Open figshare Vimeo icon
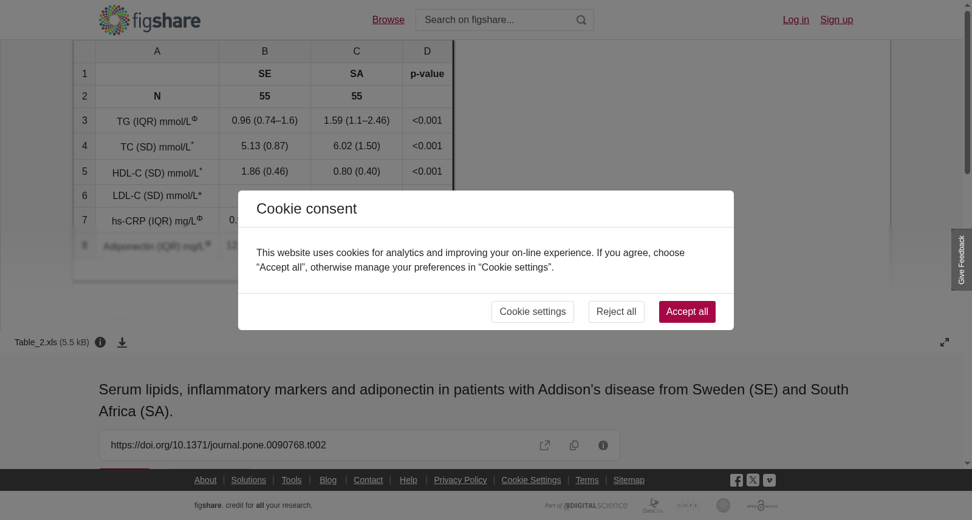The height and width of the screenshot is (520, 972). click(x=769, y=480)
